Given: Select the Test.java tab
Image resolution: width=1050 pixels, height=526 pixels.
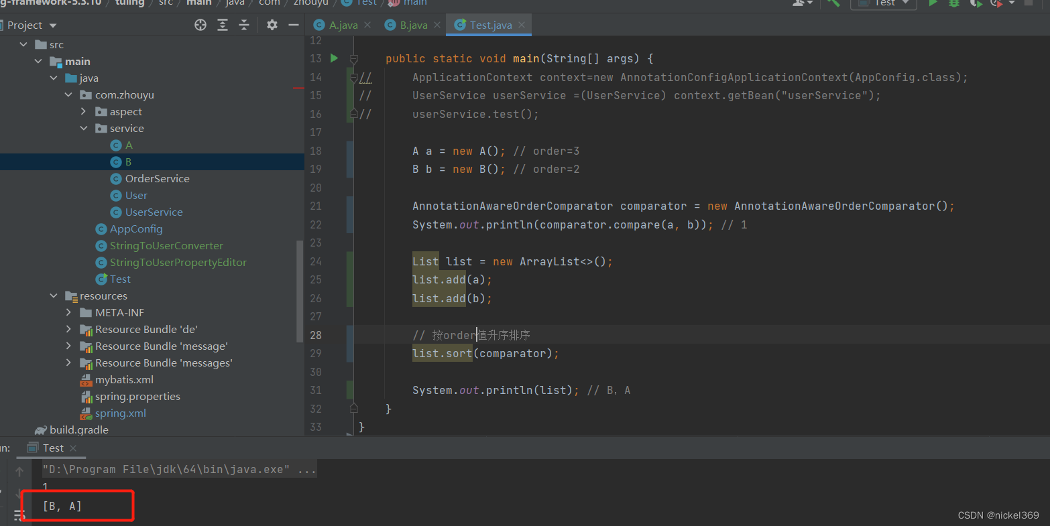Looking at the screenshot, I should (490, 25).
